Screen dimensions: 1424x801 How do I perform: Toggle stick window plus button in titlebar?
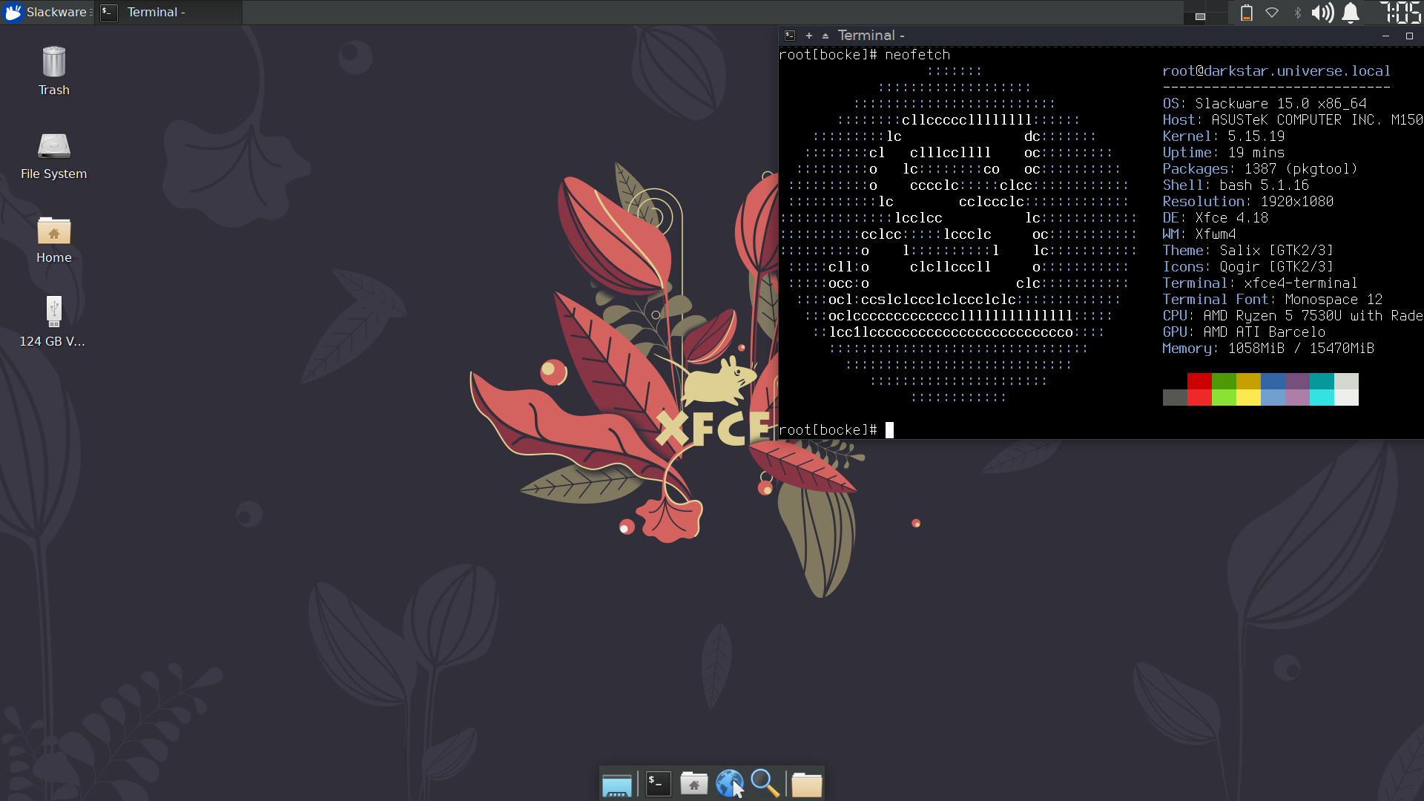[x=808, y=36]
